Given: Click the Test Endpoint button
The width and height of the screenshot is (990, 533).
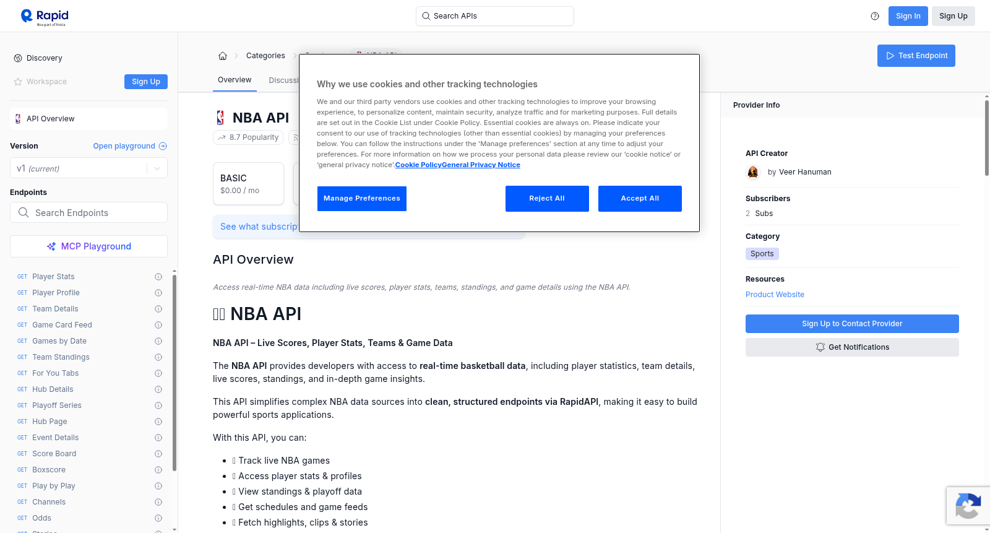Looking at the screenshot, I should pos(916,56).
